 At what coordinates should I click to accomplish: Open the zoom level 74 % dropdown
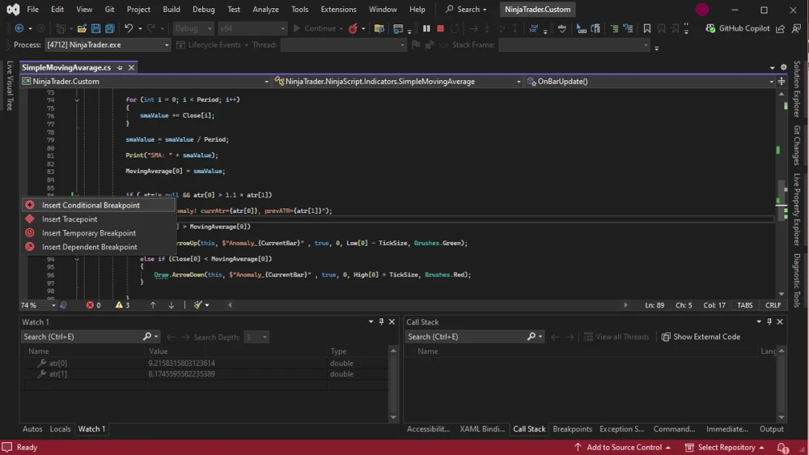53,305
